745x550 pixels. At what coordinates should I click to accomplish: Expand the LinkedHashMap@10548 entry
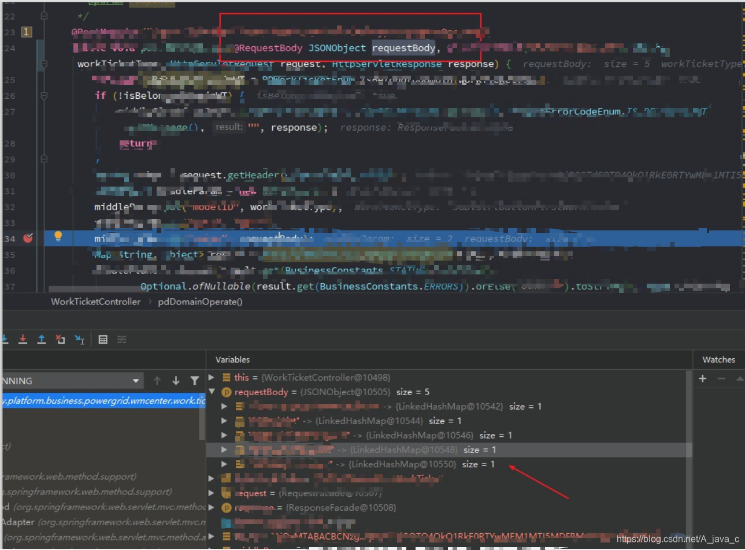point(224,449)
